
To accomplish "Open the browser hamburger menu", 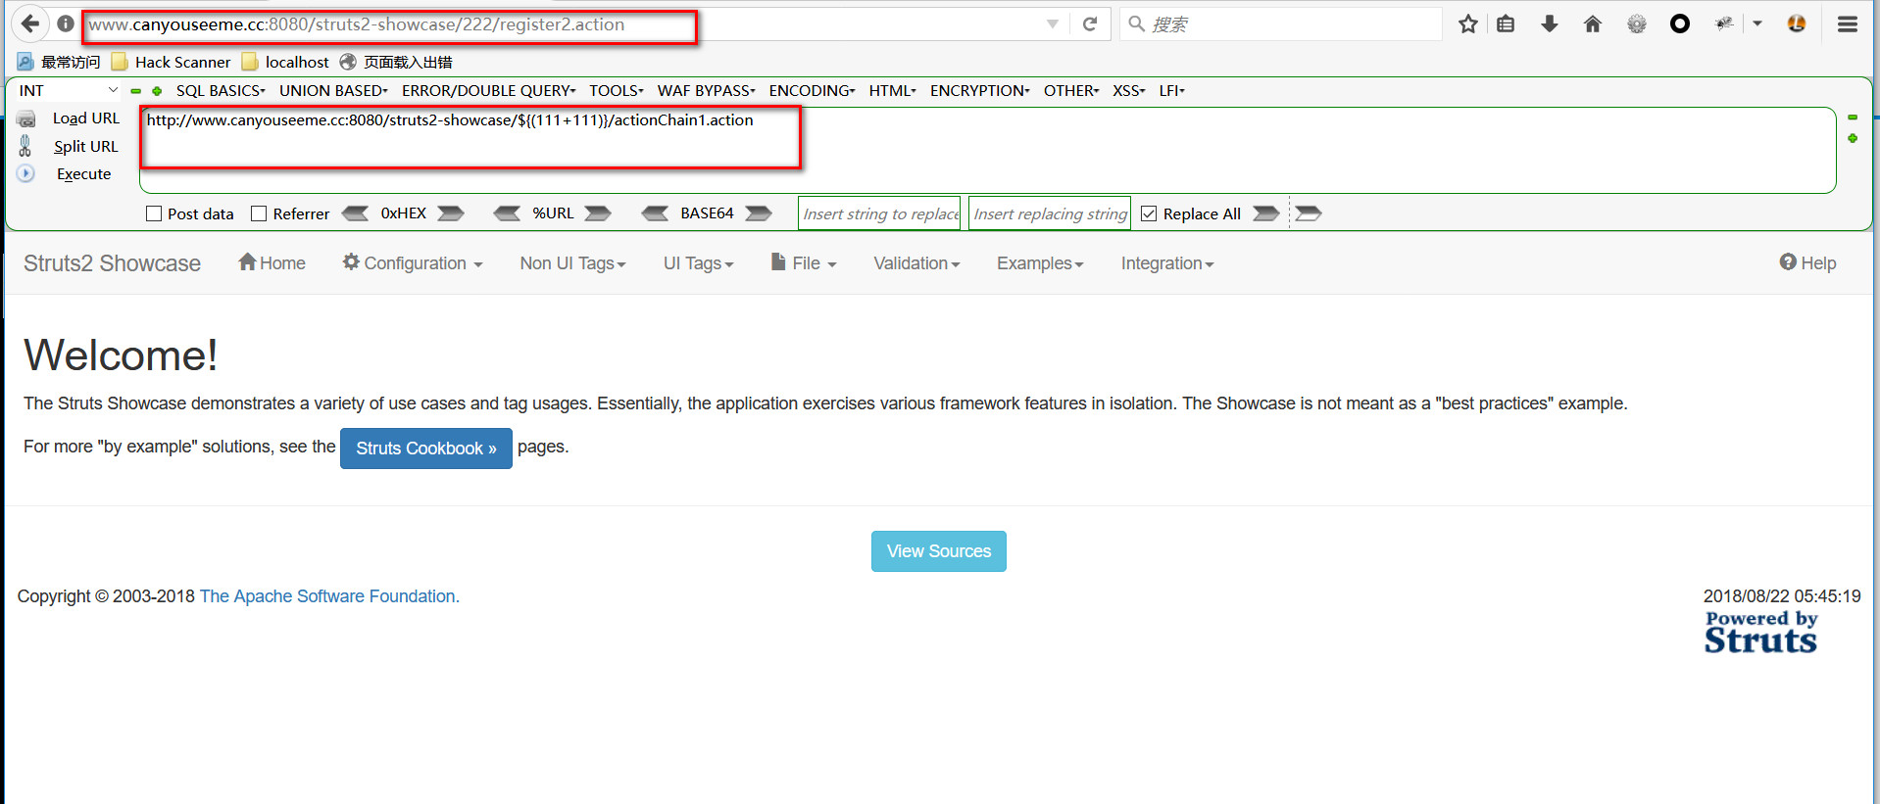I will 1848,24.
